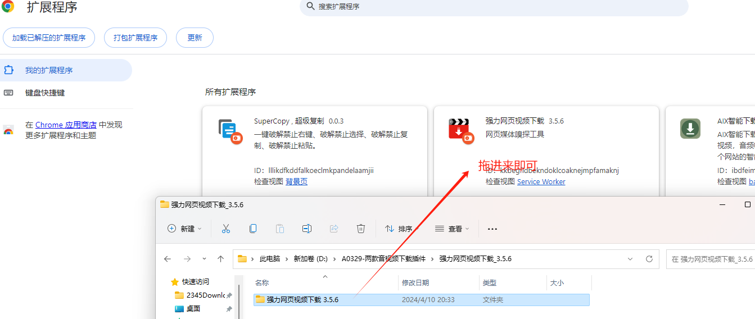Image resolution: width=755 pixels, height=319 pixels.
Task: Click the Copy icon in Explorer toolbar
Action: [253, 229]
